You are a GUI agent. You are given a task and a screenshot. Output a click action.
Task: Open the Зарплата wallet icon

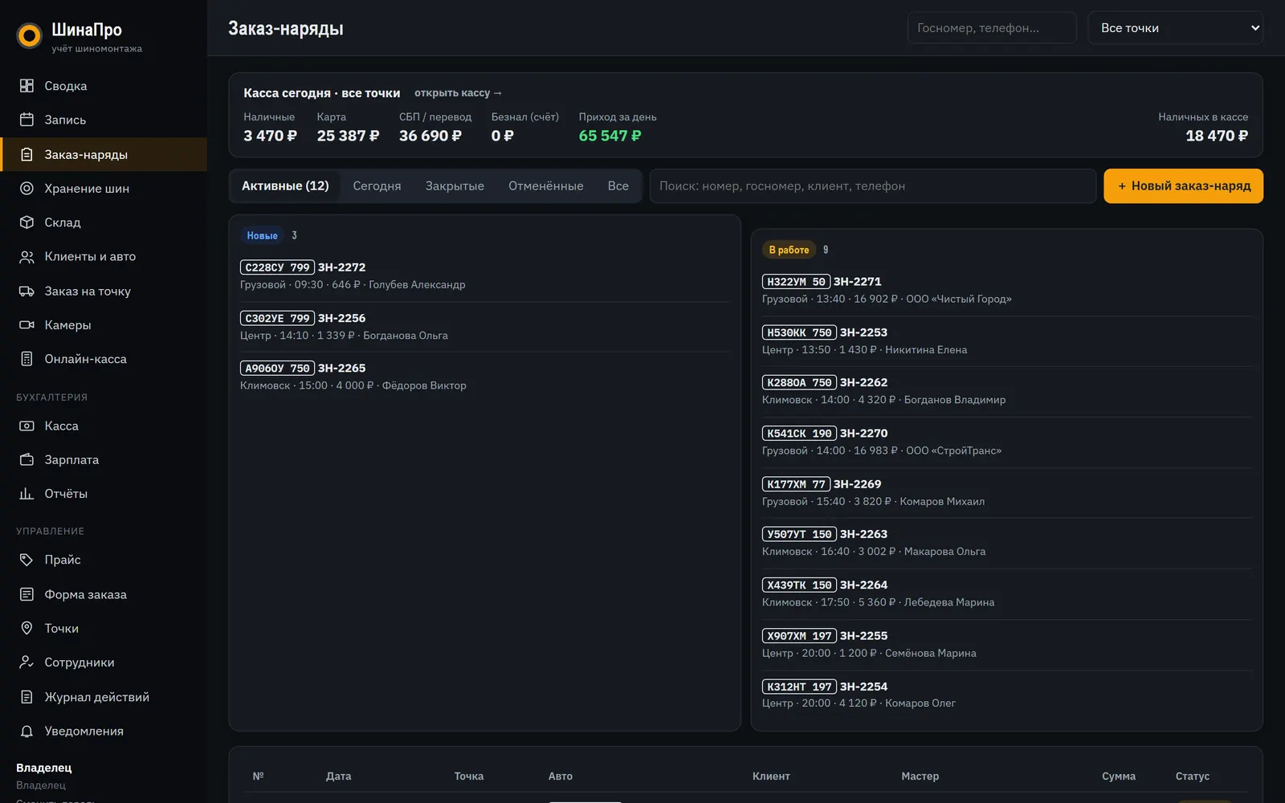click(x=27, y=460)
